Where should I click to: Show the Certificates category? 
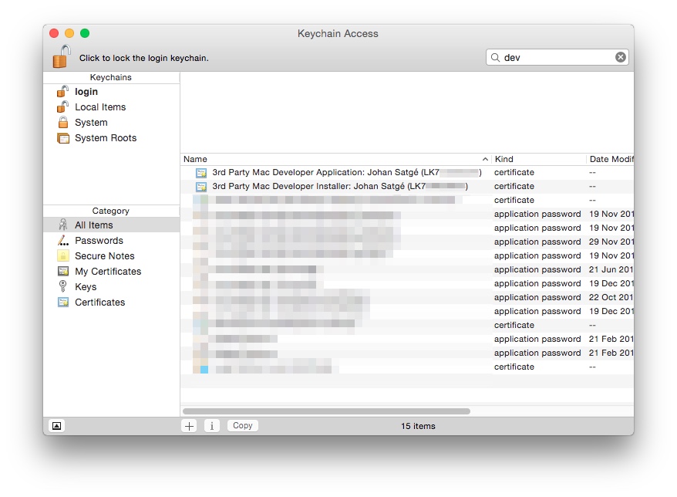[99, 303]
